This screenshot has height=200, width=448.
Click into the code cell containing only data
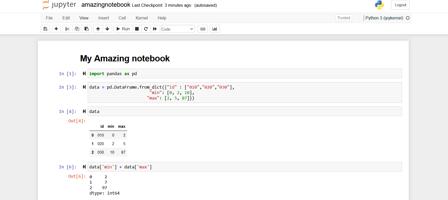click(245, 111)
